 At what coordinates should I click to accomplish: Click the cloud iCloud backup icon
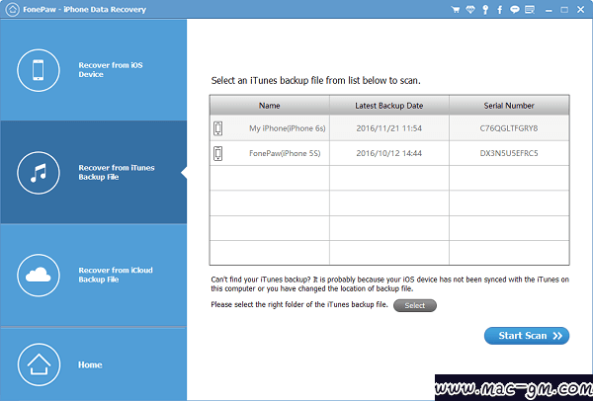pos(39,276)
